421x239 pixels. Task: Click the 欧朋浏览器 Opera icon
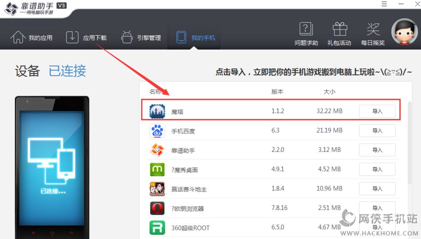tap(157, 208)
